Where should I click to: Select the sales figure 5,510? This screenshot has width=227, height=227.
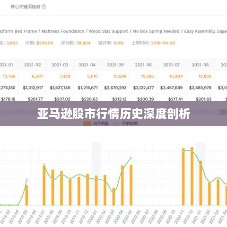pos(93,76)
